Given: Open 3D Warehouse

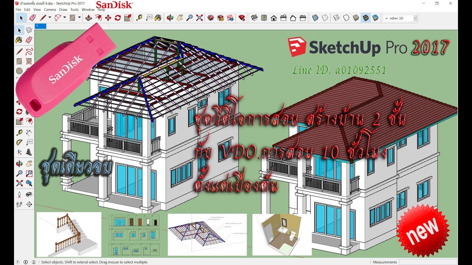Looking at the screenshot, I should point(211,18).
